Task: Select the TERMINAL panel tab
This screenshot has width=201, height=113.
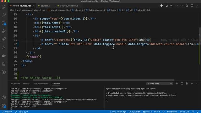Action: 56,84
